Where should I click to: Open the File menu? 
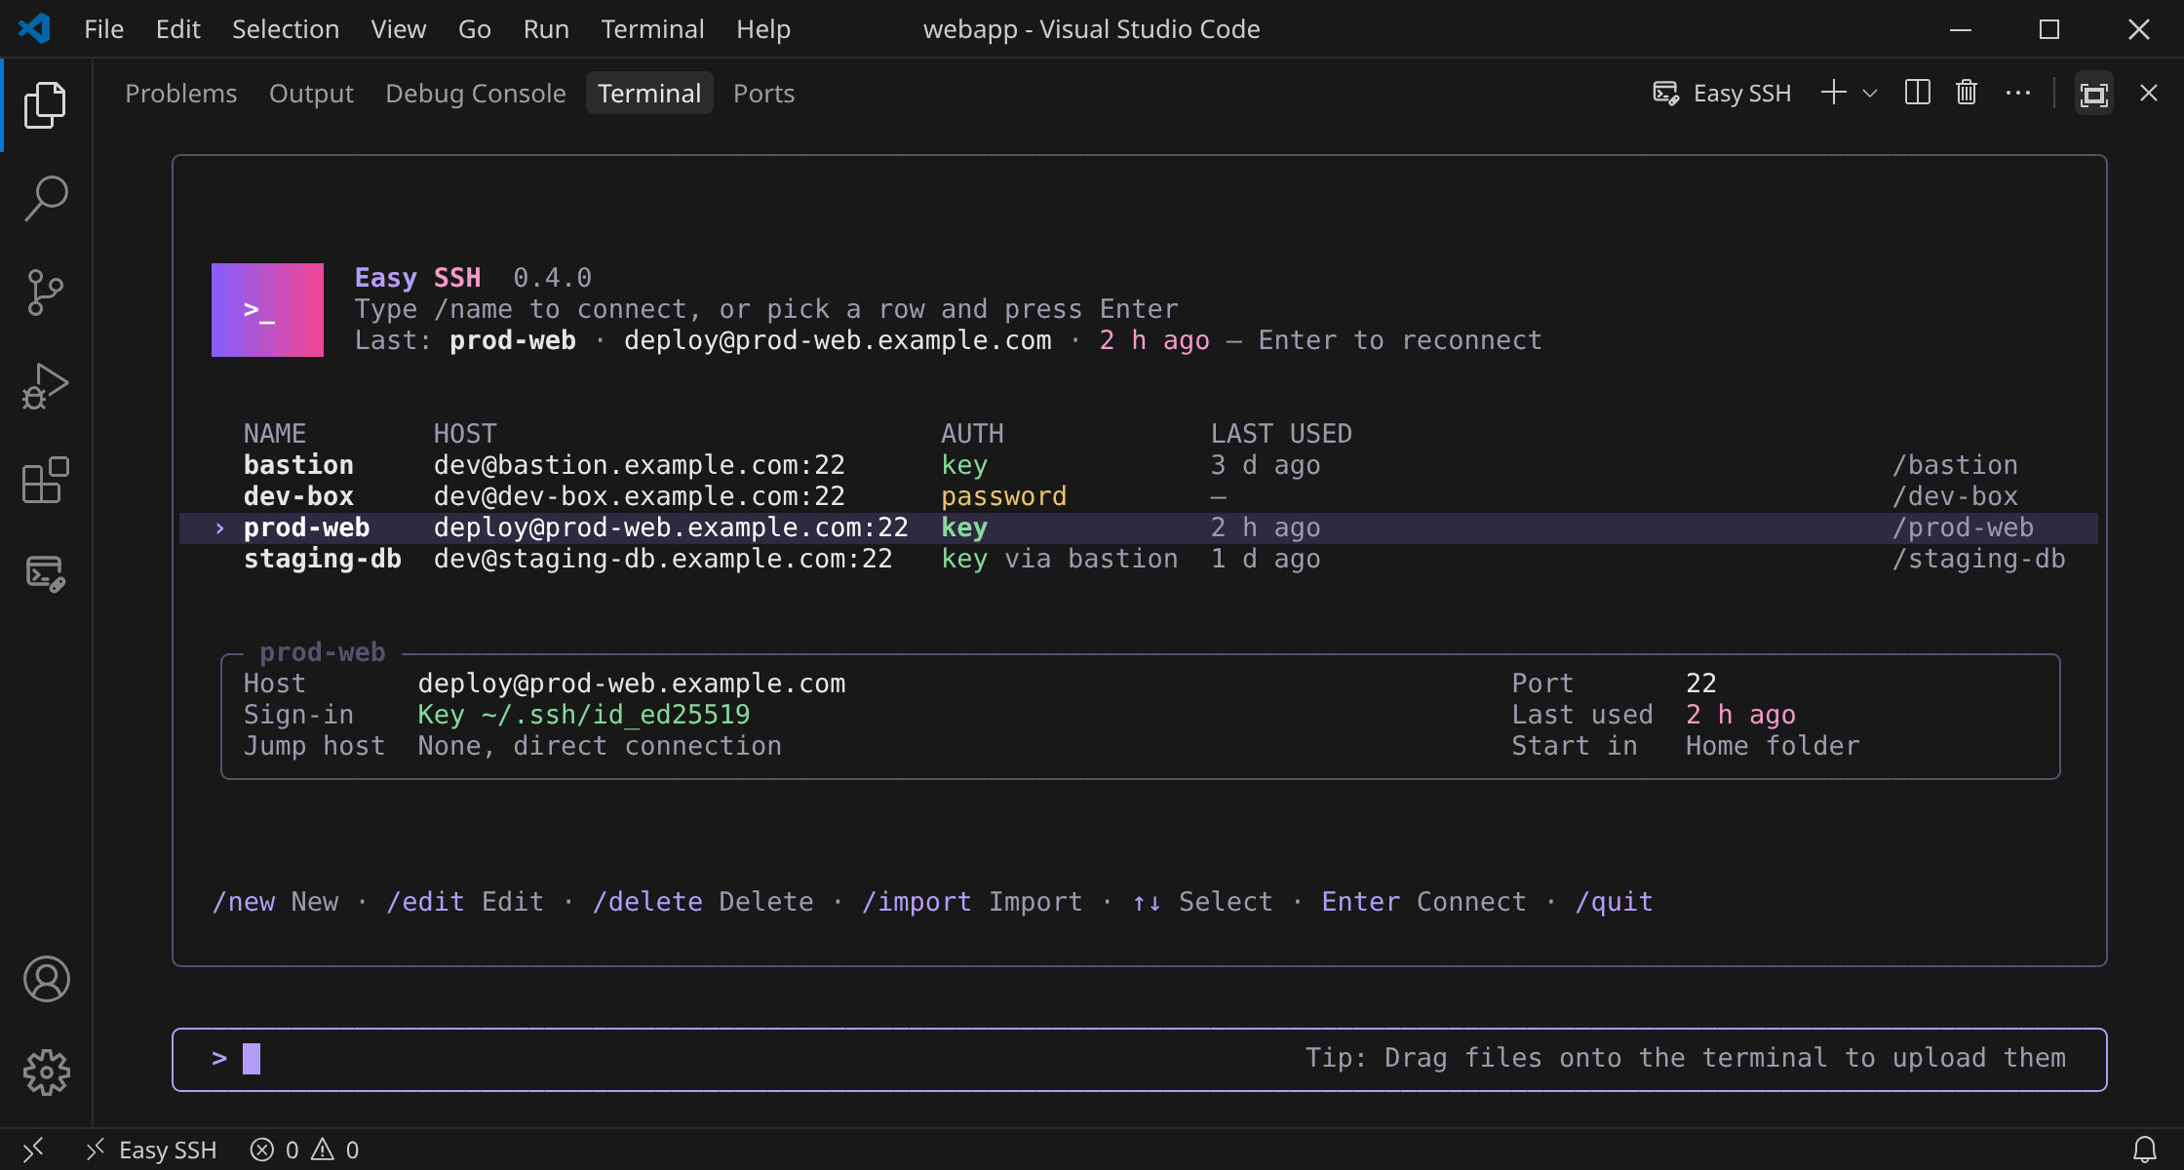[104, 29]
